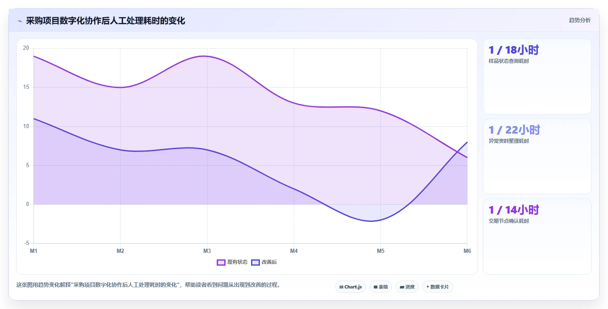Click the box icon in Chart.js chip
The width and height of the screenshot is (608, 309).
point(341,287)
